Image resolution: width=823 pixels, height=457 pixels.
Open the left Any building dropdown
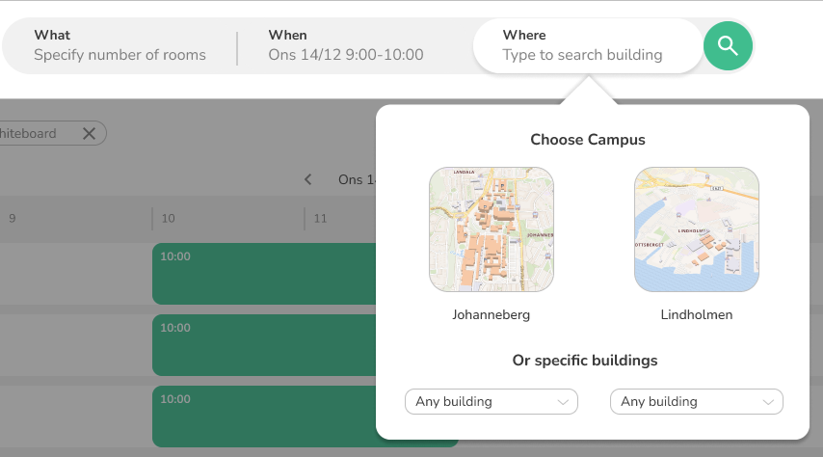(491, 402)
